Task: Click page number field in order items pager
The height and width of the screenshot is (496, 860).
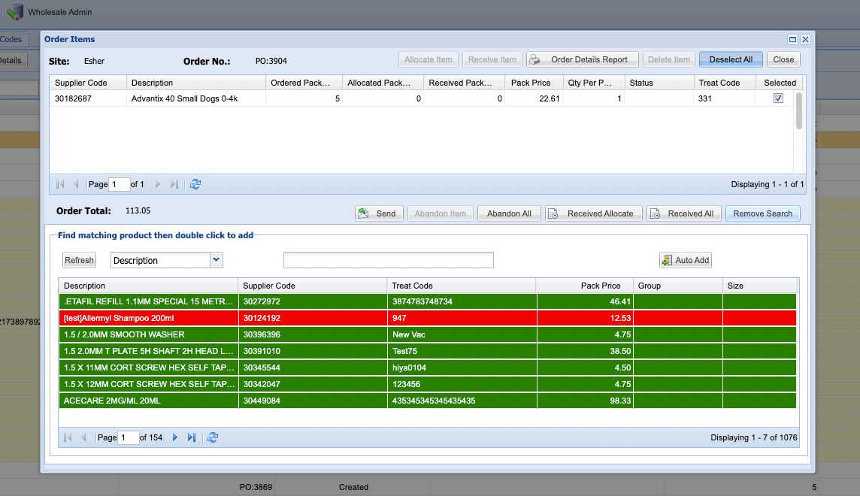Action: coord(119,184)
